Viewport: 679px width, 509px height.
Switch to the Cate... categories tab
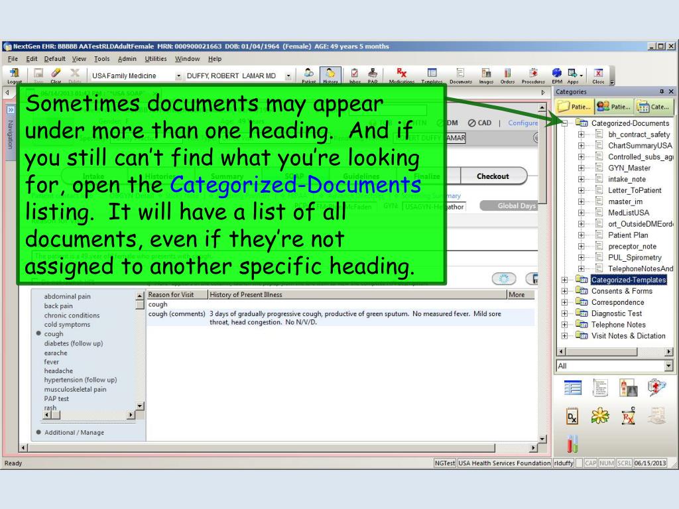[654, 107]
